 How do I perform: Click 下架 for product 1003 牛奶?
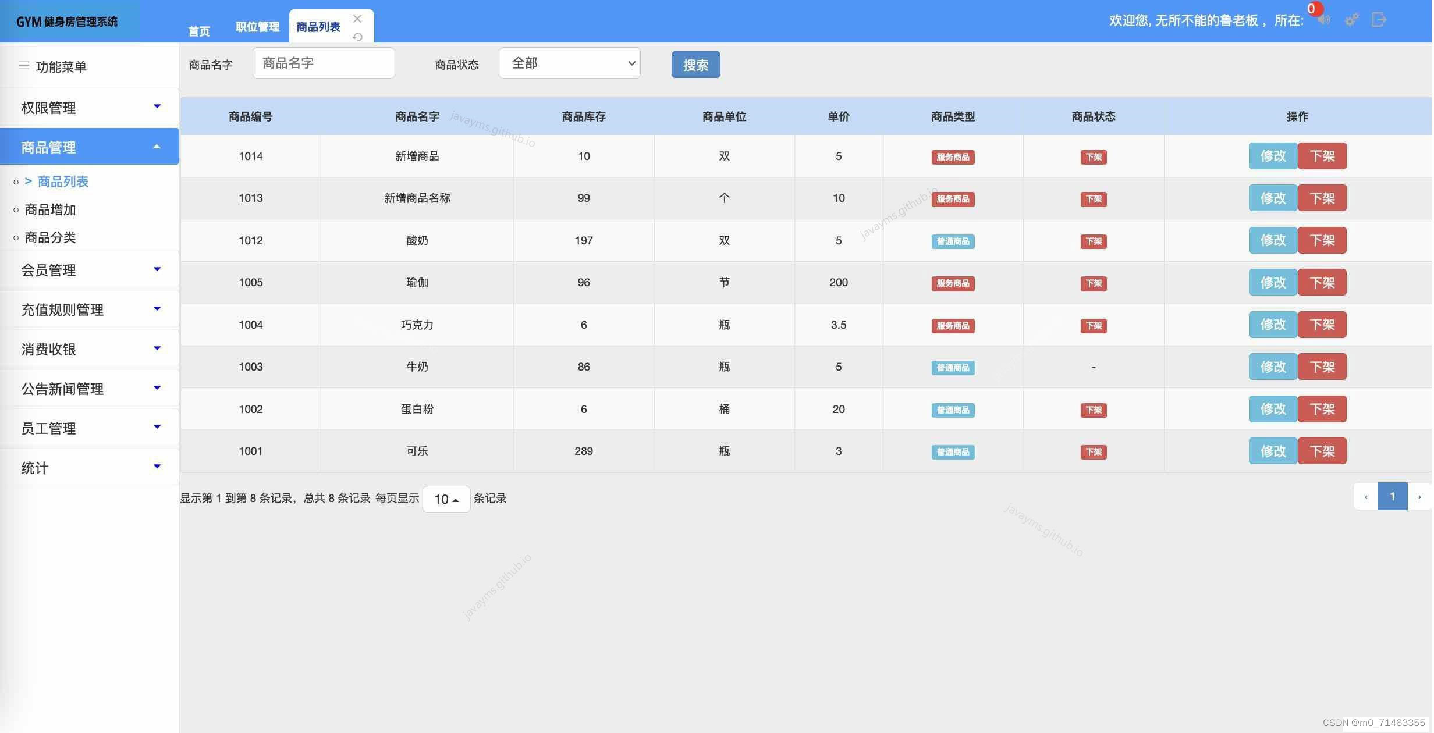coord(1322,367)
